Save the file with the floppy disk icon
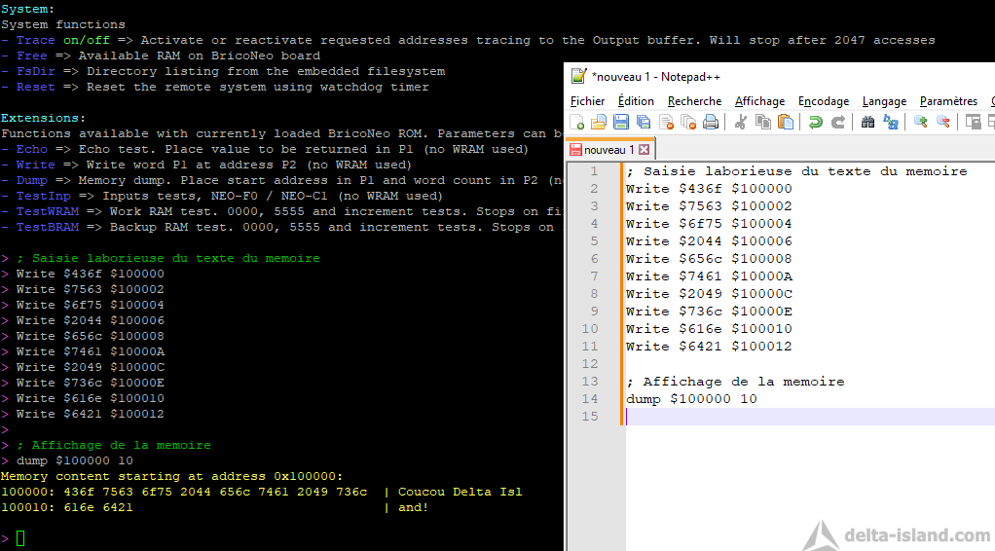Viewport: 995px width, 551px height. 621,122
